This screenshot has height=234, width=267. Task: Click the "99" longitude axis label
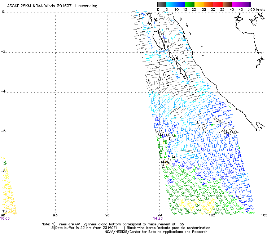159,215
